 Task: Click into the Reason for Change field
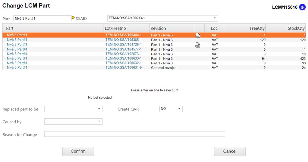coord(134,134)
